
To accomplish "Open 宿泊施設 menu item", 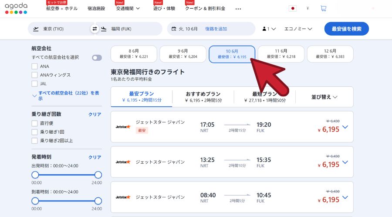I will click(x=96, y=9).
